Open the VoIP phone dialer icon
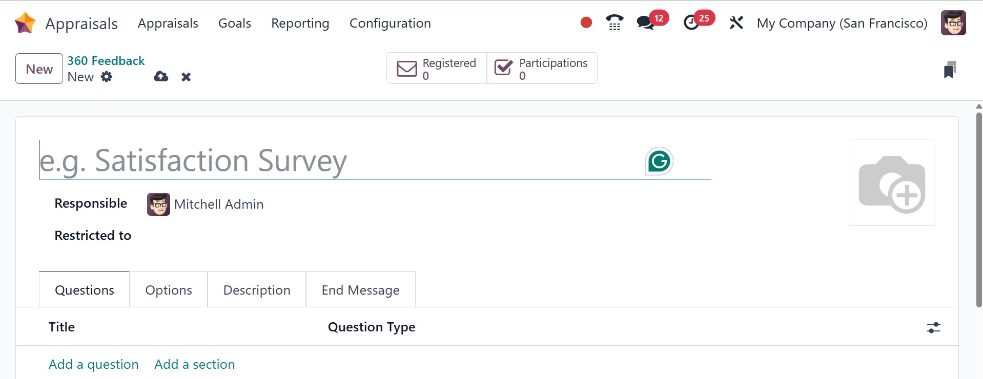This screenshot has height=379, width=983. click(x=614, y=23)
